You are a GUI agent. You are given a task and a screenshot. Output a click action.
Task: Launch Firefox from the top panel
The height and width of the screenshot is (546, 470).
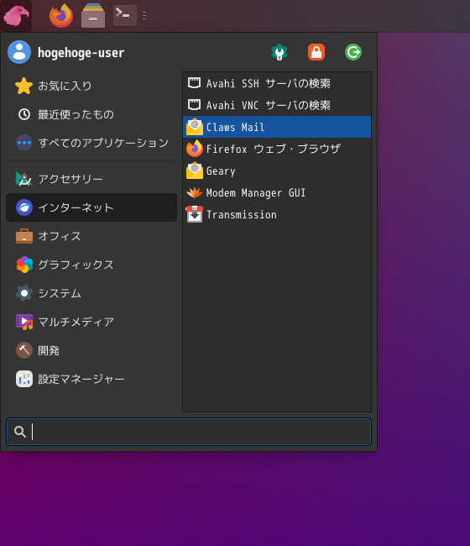[61, 16]
